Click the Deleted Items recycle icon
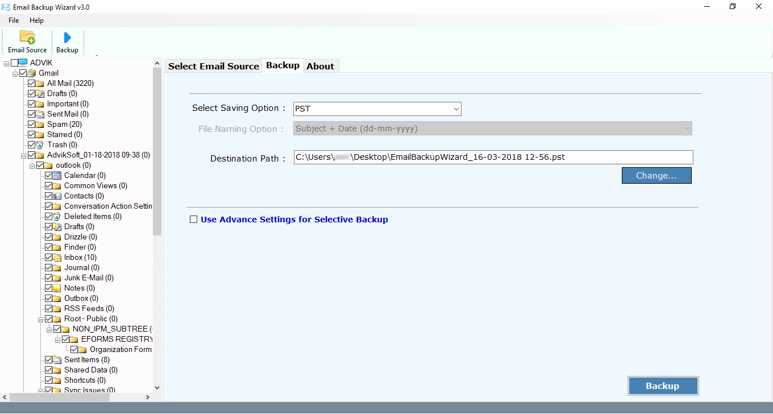The image size is (773, 414). [x=57, y=216]
